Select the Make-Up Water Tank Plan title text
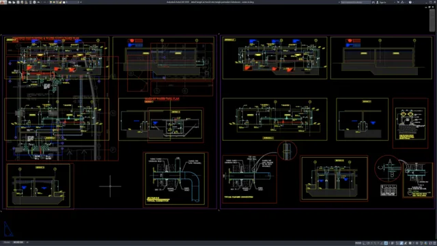This screenshot has height=246, width=437. pos(162,99)
